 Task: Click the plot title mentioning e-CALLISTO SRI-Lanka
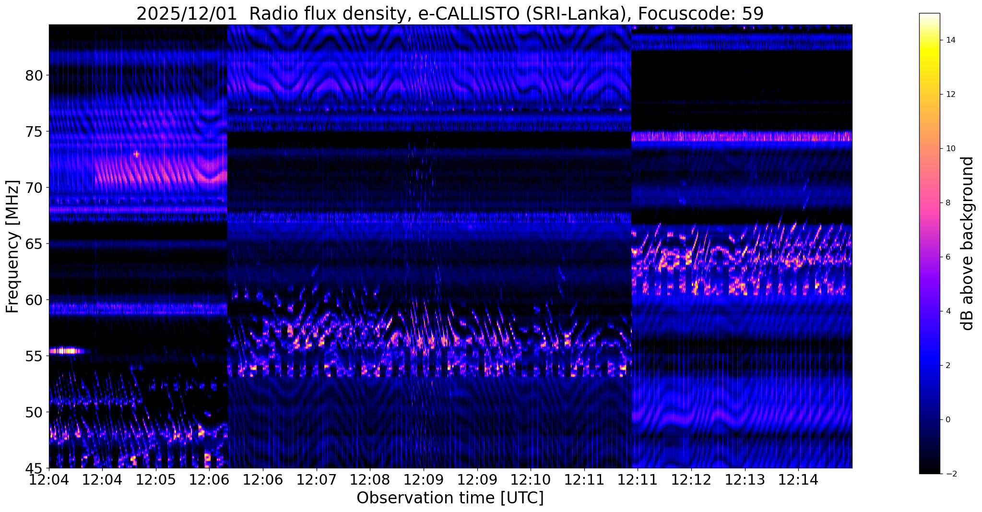450,13
